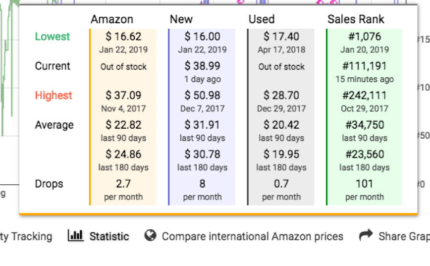Image resolution: width=430 pixels, height=266 pixels.
Task: Click the Share Graph arrow icon
Action: 366,235
